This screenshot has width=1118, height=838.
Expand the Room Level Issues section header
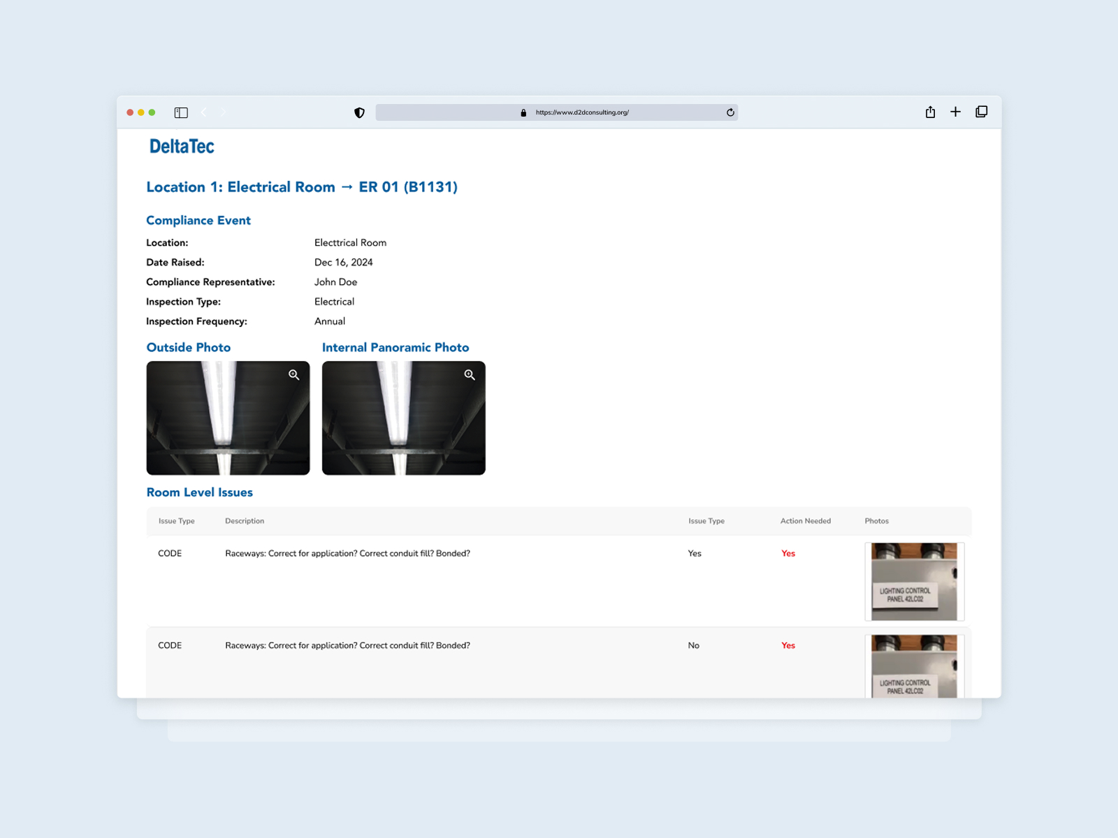pos(199,492)
